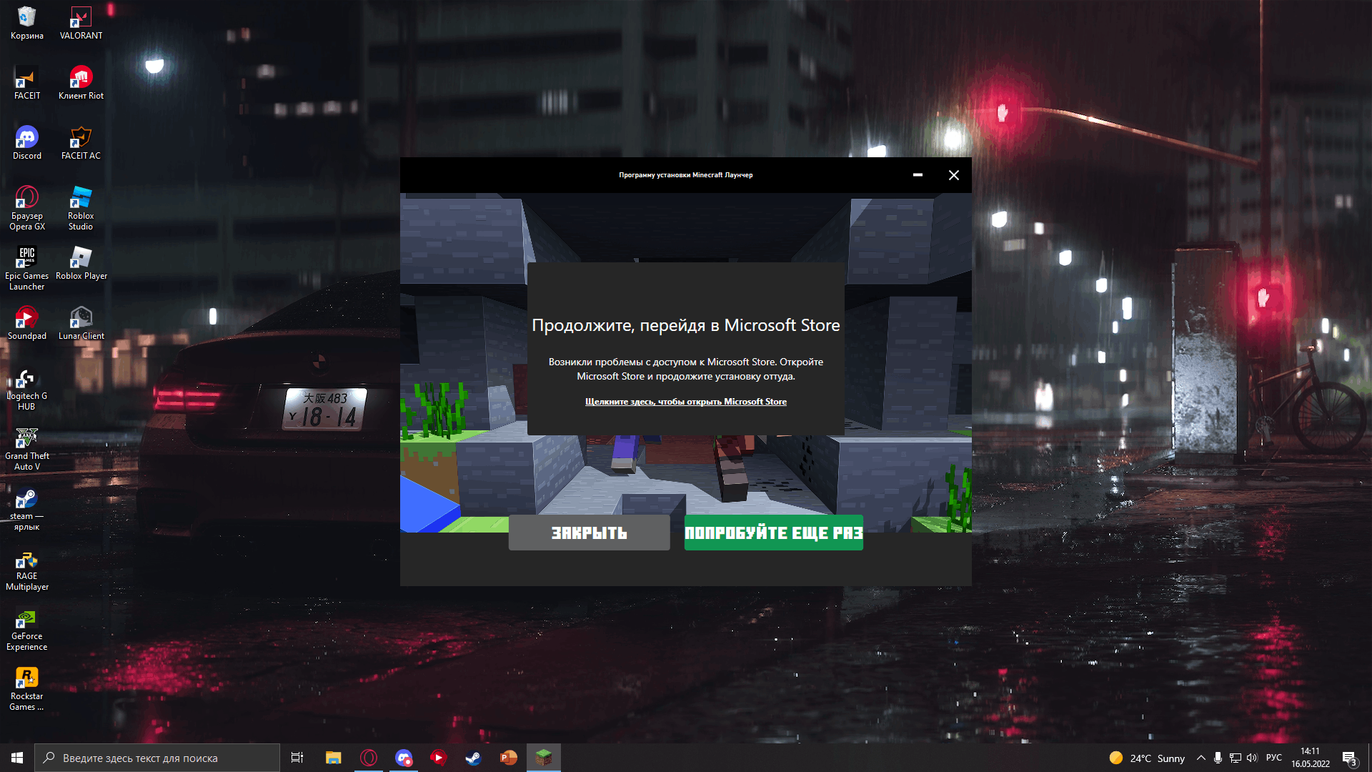1372x772 pixels.
Task: Launch Lunar Client from desktop
Action: 81,320
